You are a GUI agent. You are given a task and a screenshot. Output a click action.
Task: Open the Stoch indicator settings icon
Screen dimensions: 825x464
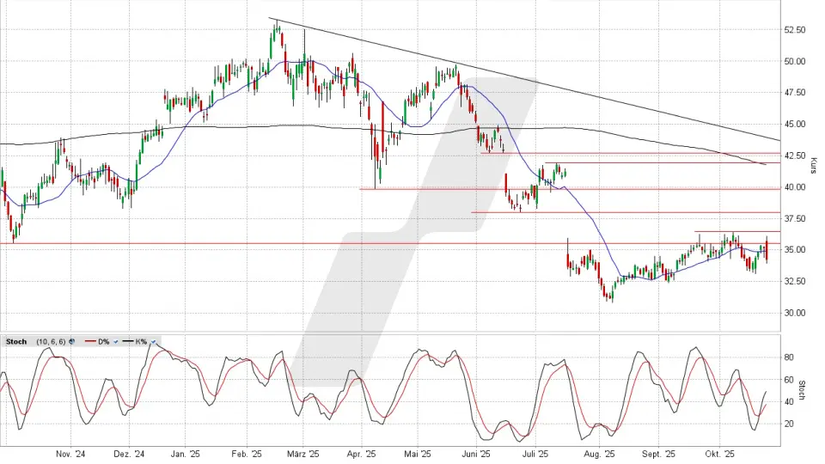click(71, 341)
